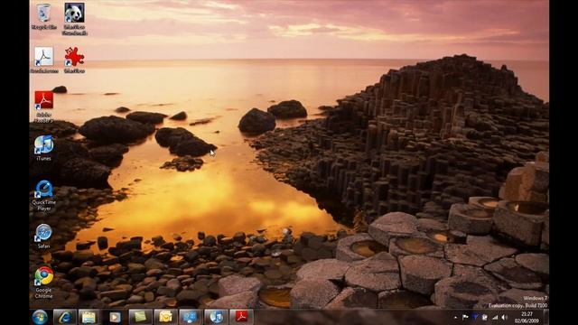Select the white Acrobat shortcut on desktop

[x=44, y=60]
